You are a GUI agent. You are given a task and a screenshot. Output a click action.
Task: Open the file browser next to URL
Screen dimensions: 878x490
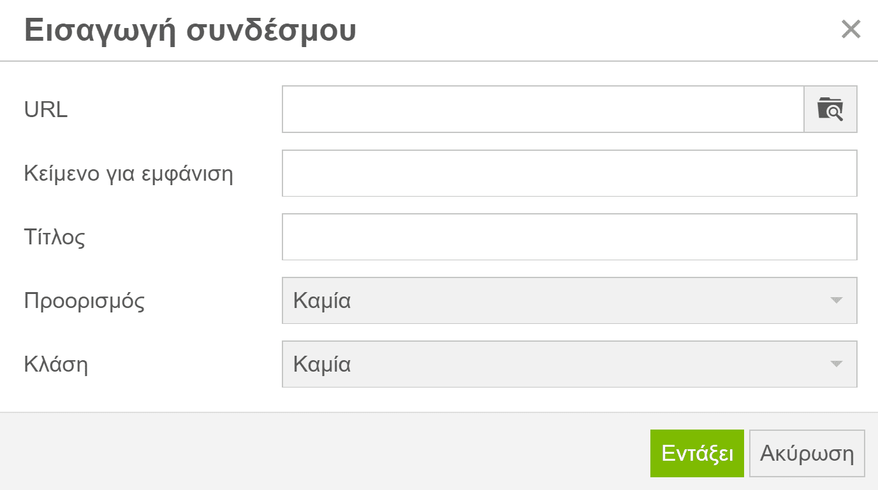tap(830, 109)
